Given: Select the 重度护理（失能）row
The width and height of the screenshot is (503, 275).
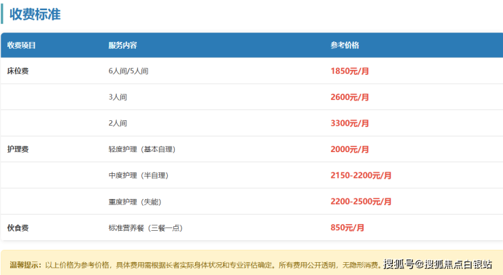Looking at the screenshot, I should coord(135,202).
